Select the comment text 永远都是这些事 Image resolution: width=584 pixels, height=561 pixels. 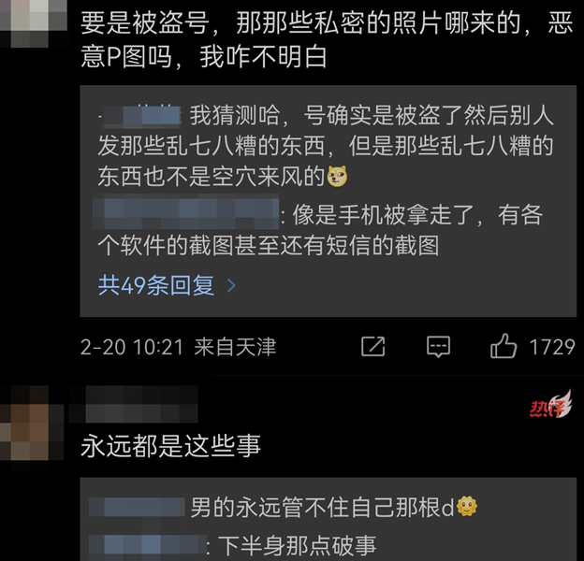(x=170, y=446)
